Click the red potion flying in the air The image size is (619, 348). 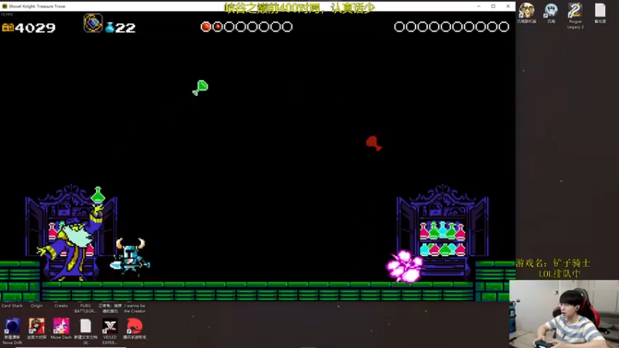tap(374, 143)
